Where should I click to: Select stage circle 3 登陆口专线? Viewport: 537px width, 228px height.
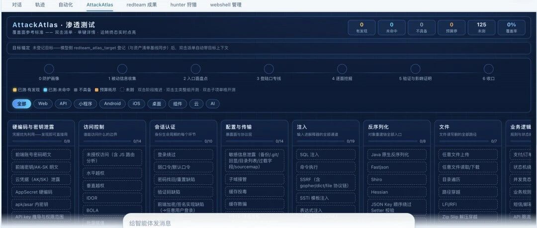point(269,69)
